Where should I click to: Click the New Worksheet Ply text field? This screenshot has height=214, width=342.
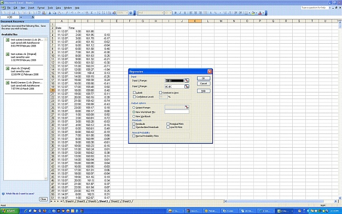pos(177,112)
